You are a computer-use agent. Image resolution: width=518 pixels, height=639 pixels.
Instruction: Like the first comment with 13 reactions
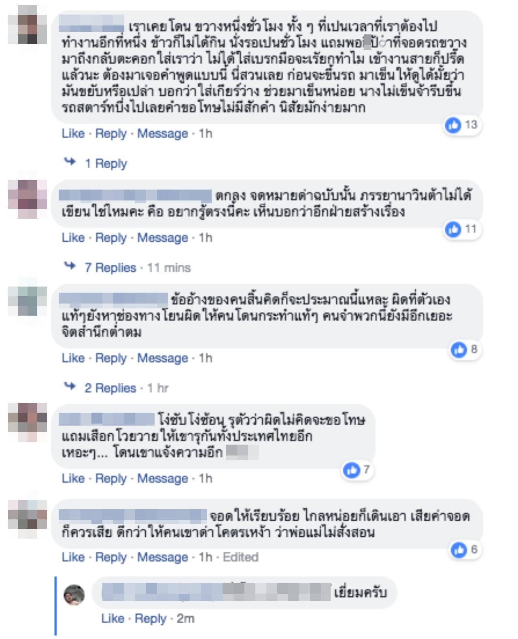click(x=73, y=133)
